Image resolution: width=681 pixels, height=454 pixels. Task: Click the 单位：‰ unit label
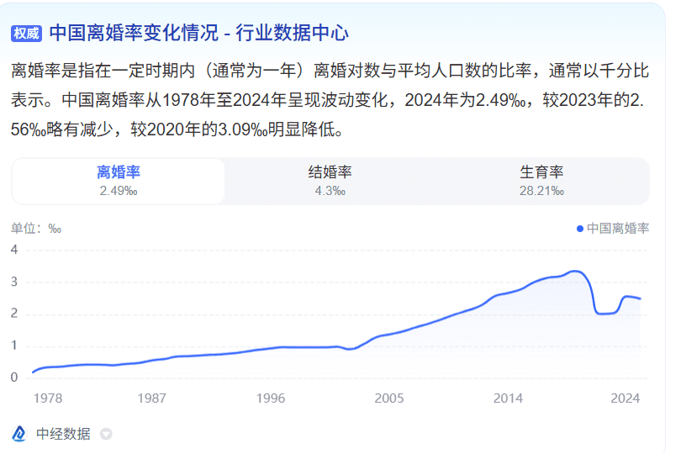[36, 229]
